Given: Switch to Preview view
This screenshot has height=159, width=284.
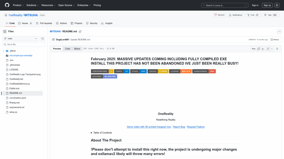Looking at the screenshot, I should point(57,49).
